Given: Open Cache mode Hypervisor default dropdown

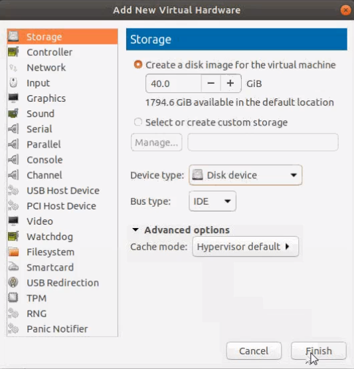Looking at the screenshot, I should point(245,247).
